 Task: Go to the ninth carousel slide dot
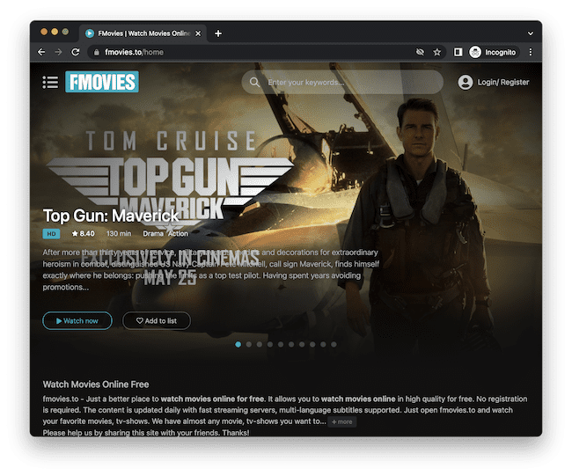(x=323, y=344)
